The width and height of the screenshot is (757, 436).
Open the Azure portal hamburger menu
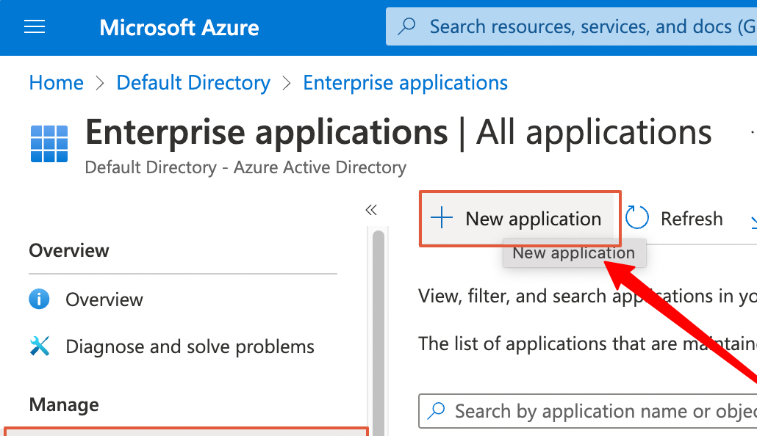35,27
